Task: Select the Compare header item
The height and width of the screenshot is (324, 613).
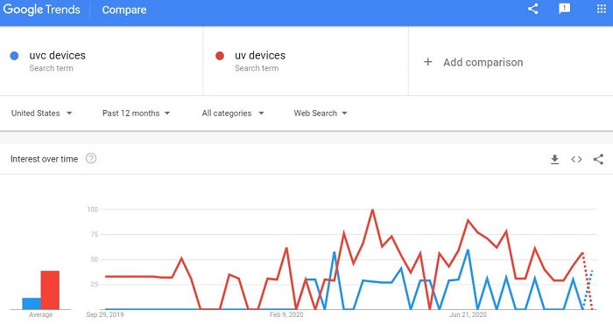Action: pyautogui.click(x=124, y=10)
